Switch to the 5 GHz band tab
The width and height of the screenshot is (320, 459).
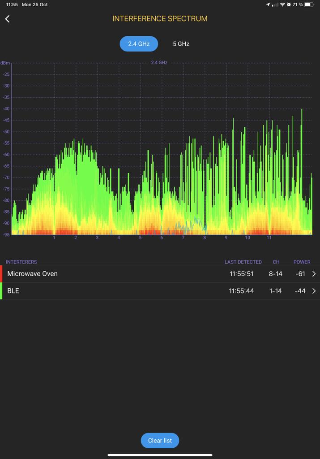click(x=181, y=44)
